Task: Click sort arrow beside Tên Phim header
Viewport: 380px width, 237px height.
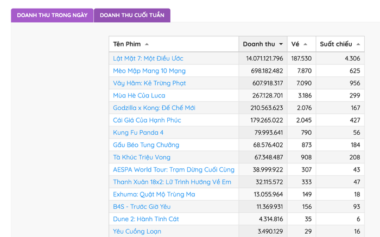Action: pos(147,44)
